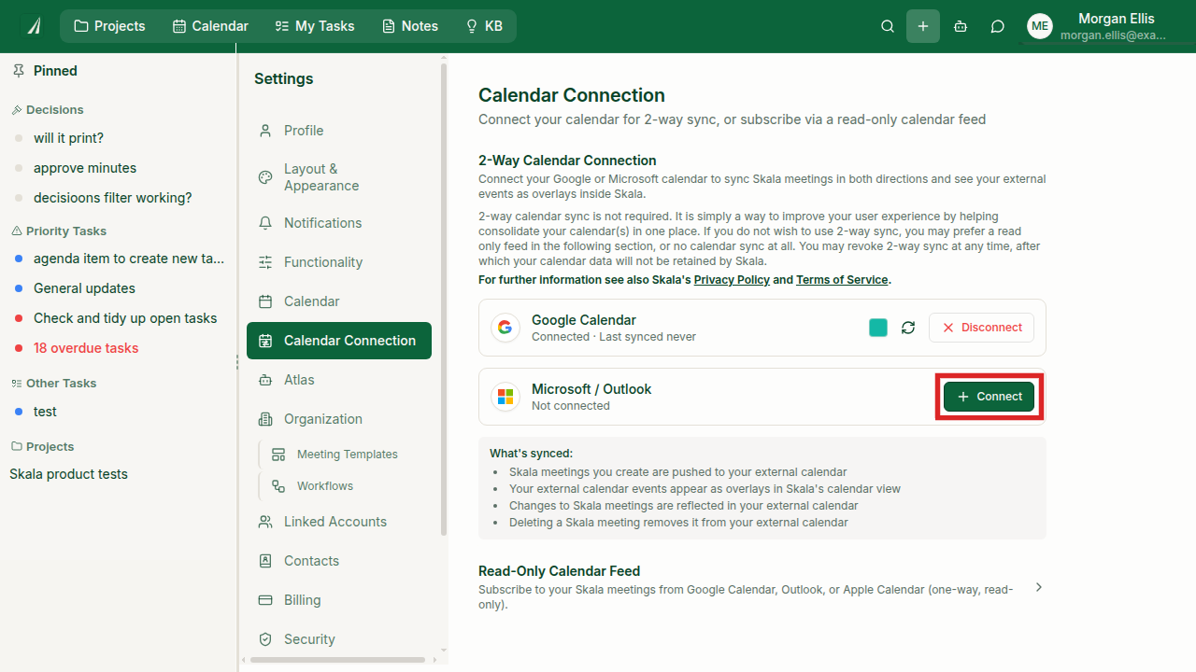This screenshot has height=672, width=1196.
Task: Open 'Skala product tests' project
Action: 69,474
